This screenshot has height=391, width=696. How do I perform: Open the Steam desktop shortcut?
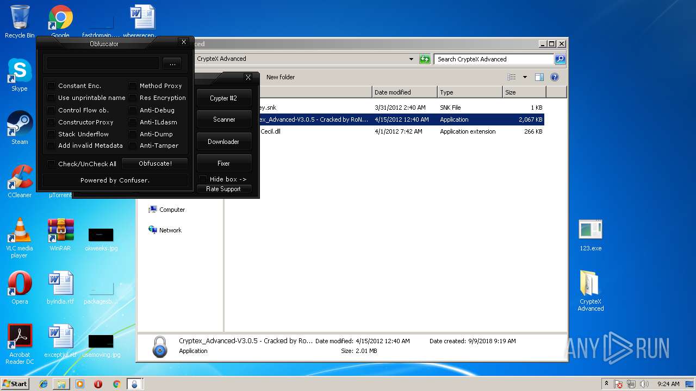(x=20, y=128)
